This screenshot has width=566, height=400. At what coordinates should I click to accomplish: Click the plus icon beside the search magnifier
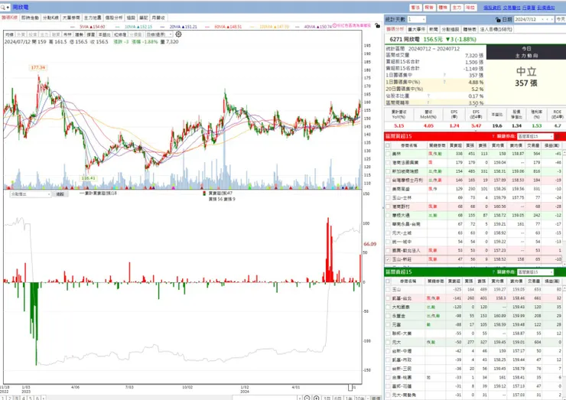pyautogui.click(x=8, y=7)
